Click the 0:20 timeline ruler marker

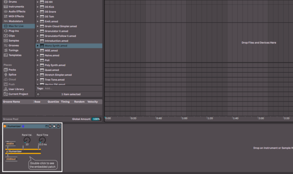pyautogui.click(x=134, y=118)
